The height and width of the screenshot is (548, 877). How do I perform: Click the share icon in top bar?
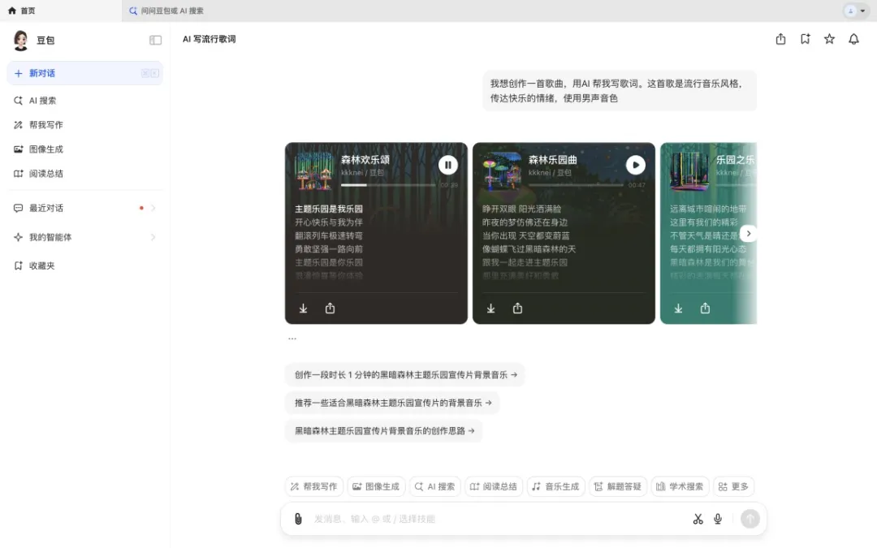[x=780, y=39]
